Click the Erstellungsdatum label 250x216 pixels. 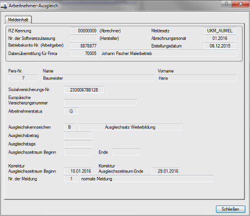point(166,46)
